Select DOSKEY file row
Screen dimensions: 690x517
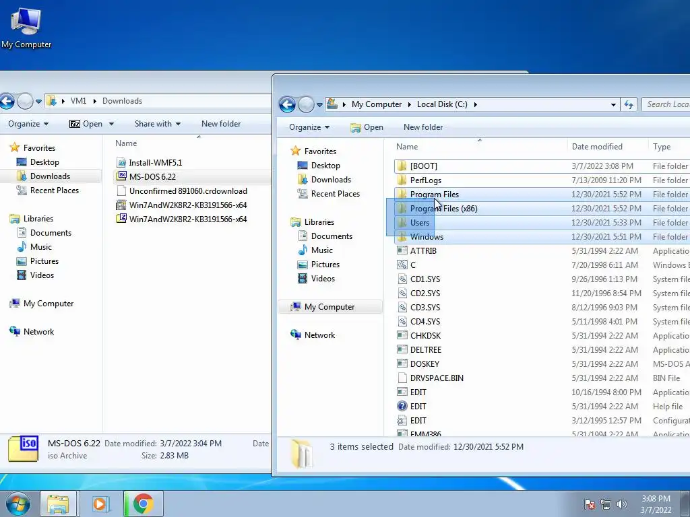(x=542, y=364)
